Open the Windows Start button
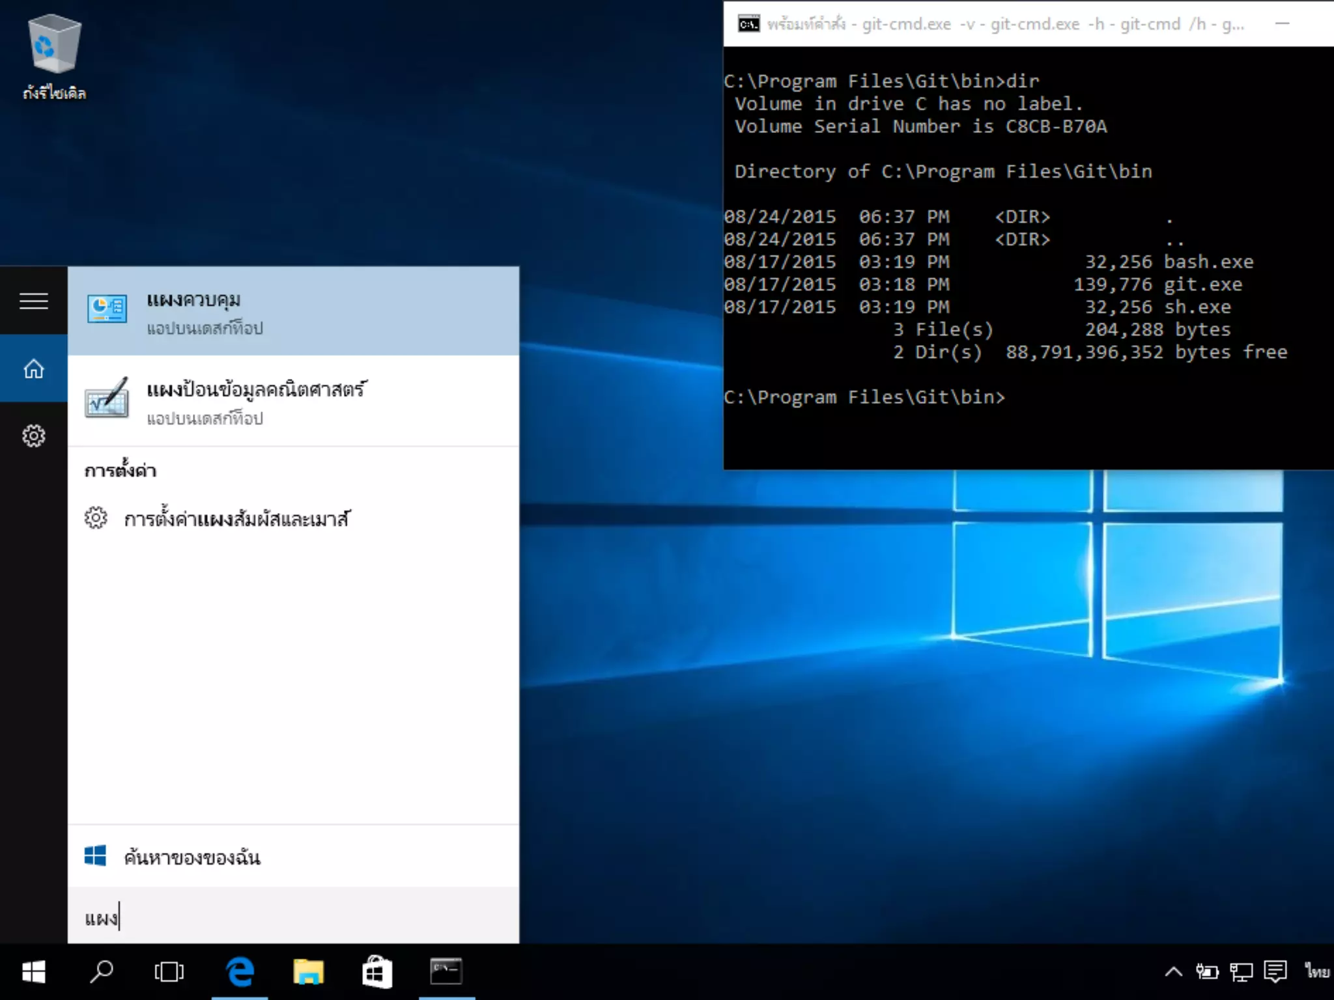The height and width of the screenshot is (1000, 1334). 34,972
